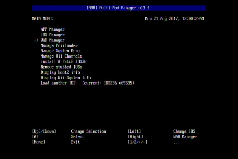
Task: Choose the highlighted WAD Manager entry
Action: coord(53,40)
